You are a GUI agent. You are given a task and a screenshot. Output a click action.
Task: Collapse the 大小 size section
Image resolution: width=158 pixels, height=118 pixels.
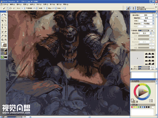(x=132, y=50)
